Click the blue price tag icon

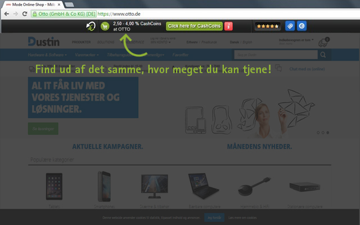290,26
